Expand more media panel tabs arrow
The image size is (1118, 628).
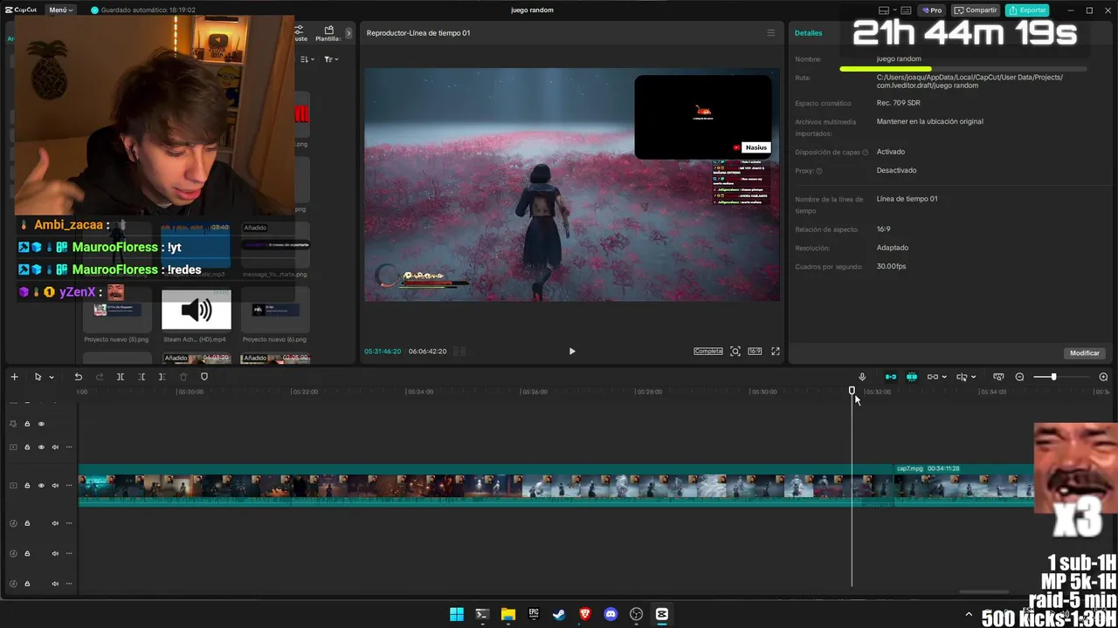tap(349, 33)
